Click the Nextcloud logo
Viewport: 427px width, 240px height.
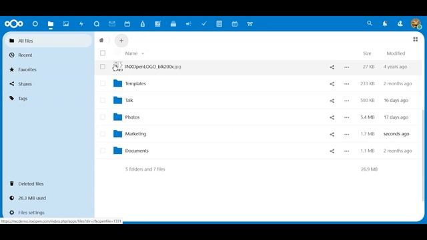[x=14, y=24]
